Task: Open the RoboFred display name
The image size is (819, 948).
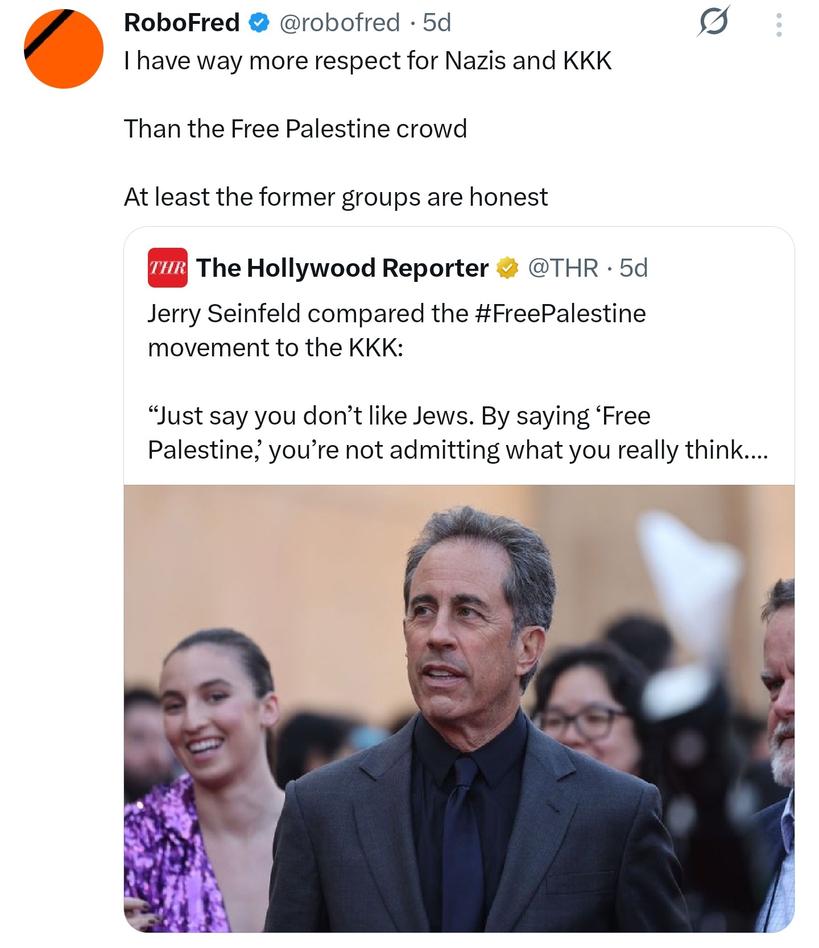Action: coord(182,23)
